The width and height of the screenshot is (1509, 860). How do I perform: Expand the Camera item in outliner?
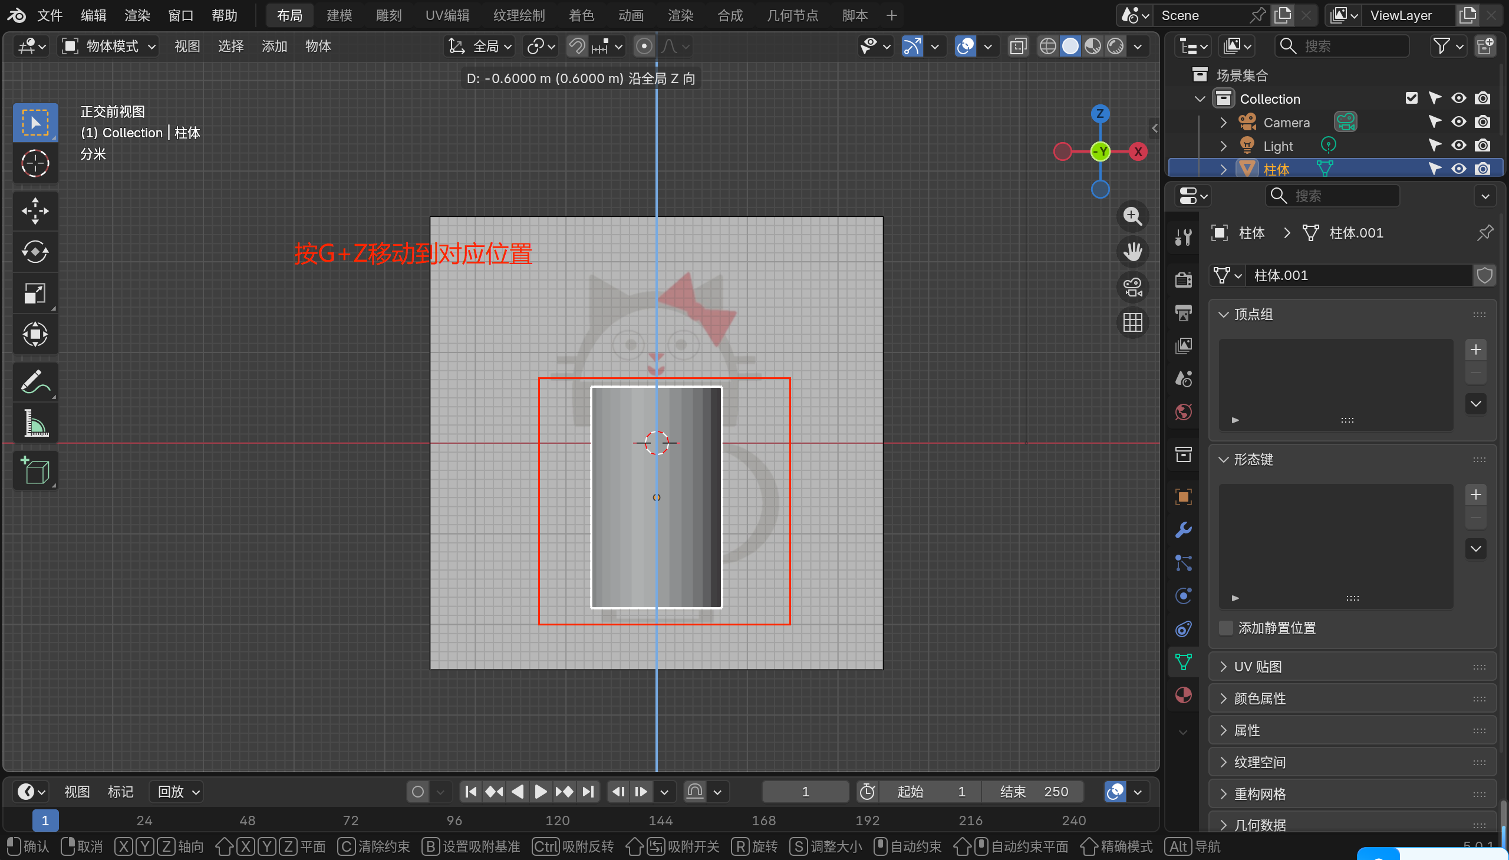[x=1223, y=122]
